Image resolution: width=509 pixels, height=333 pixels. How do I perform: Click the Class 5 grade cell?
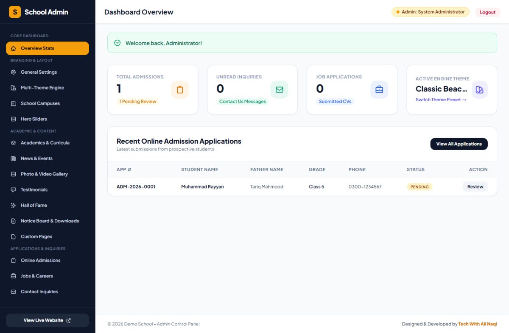(x=316, y=187)
